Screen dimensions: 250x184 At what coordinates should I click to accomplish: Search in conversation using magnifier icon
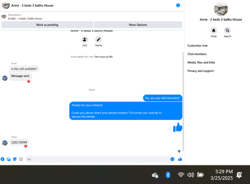pos(227,30)
